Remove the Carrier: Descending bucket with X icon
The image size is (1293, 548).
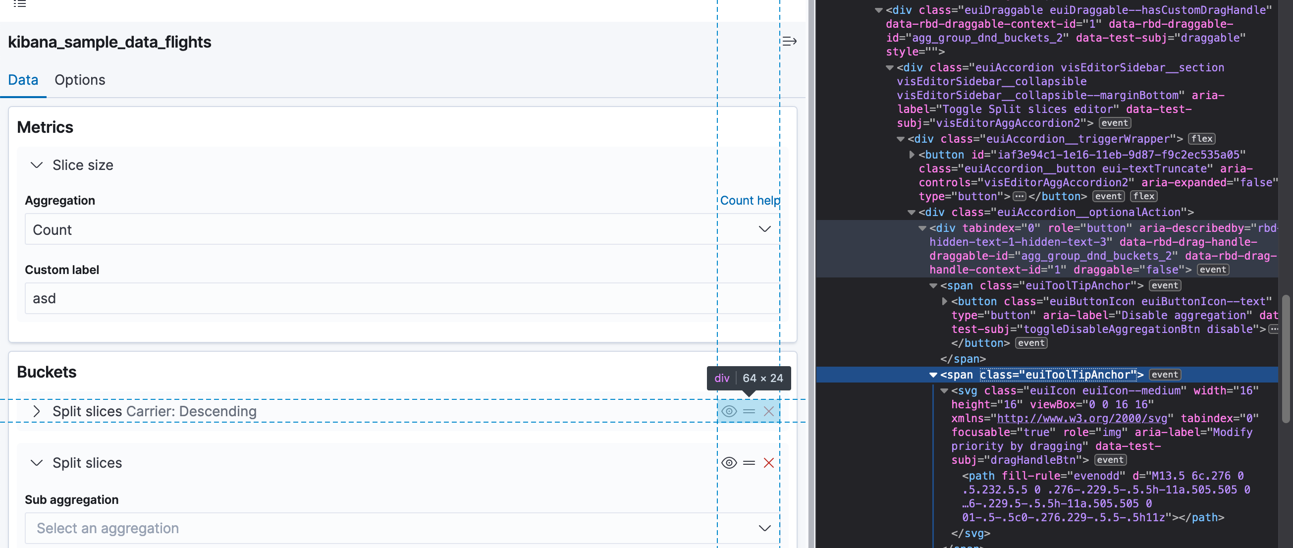click(x=768, y=411)
